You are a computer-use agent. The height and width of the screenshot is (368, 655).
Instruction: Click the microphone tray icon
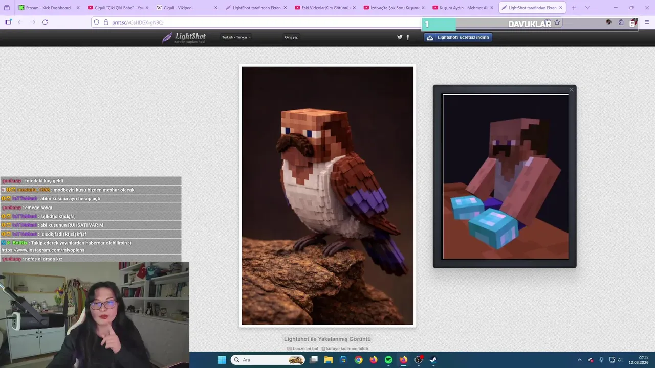pos(601,360)
